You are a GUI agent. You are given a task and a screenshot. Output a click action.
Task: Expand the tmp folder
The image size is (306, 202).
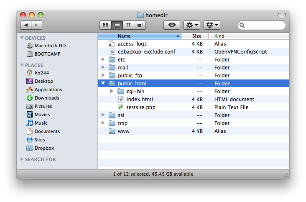pos(103,123)
